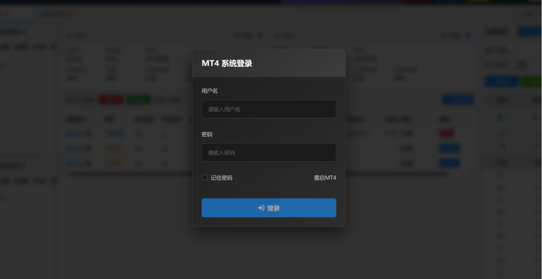Click the blurred green button behind the dialog
Viewport: 542px width, 279px height.
[138, 100]
